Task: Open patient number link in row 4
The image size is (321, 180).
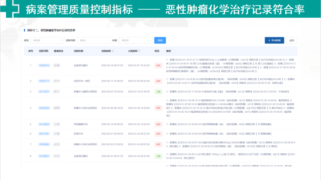Action: [44, 108]
